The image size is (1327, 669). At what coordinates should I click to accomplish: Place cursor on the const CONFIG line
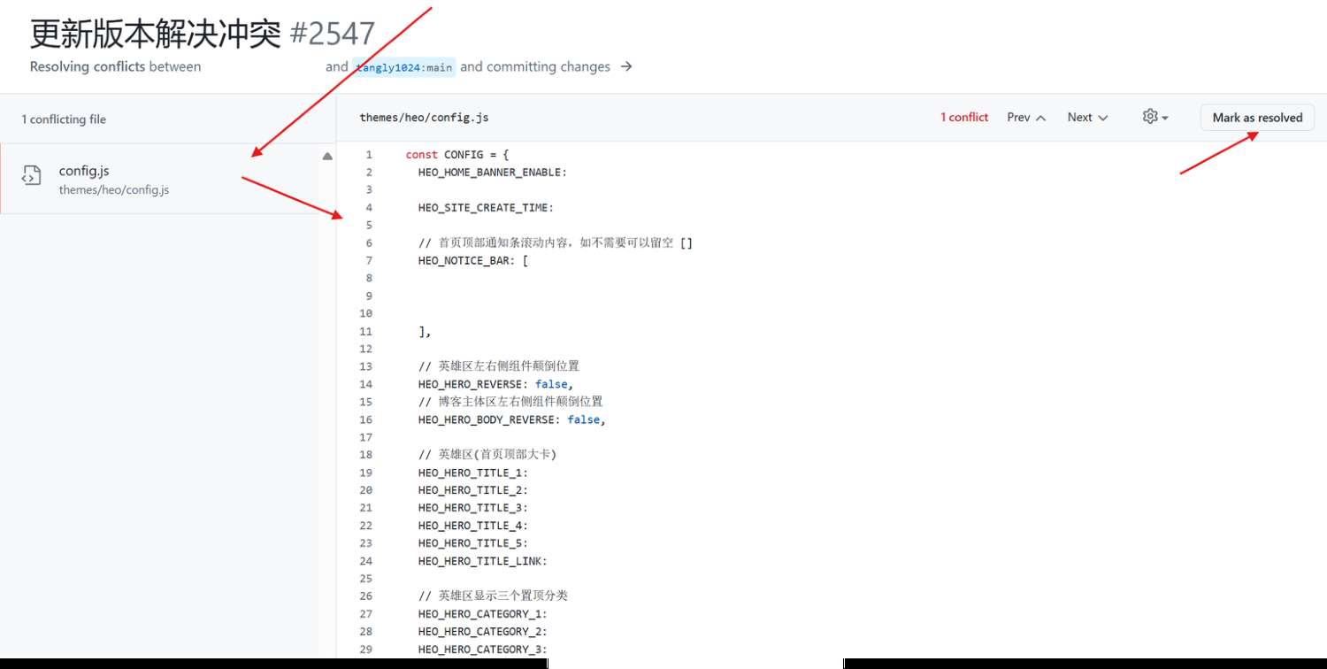pyautogui.click(x=456, y=155)
